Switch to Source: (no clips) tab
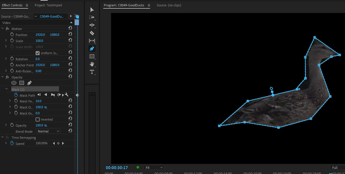The width and height of the screenshot is (345, 174). [169, 5]
